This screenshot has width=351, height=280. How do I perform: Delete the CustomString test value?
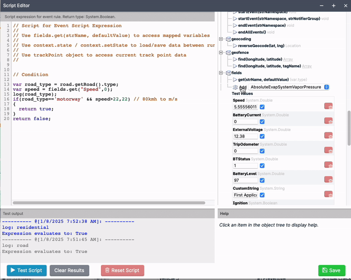click(328, 195)
